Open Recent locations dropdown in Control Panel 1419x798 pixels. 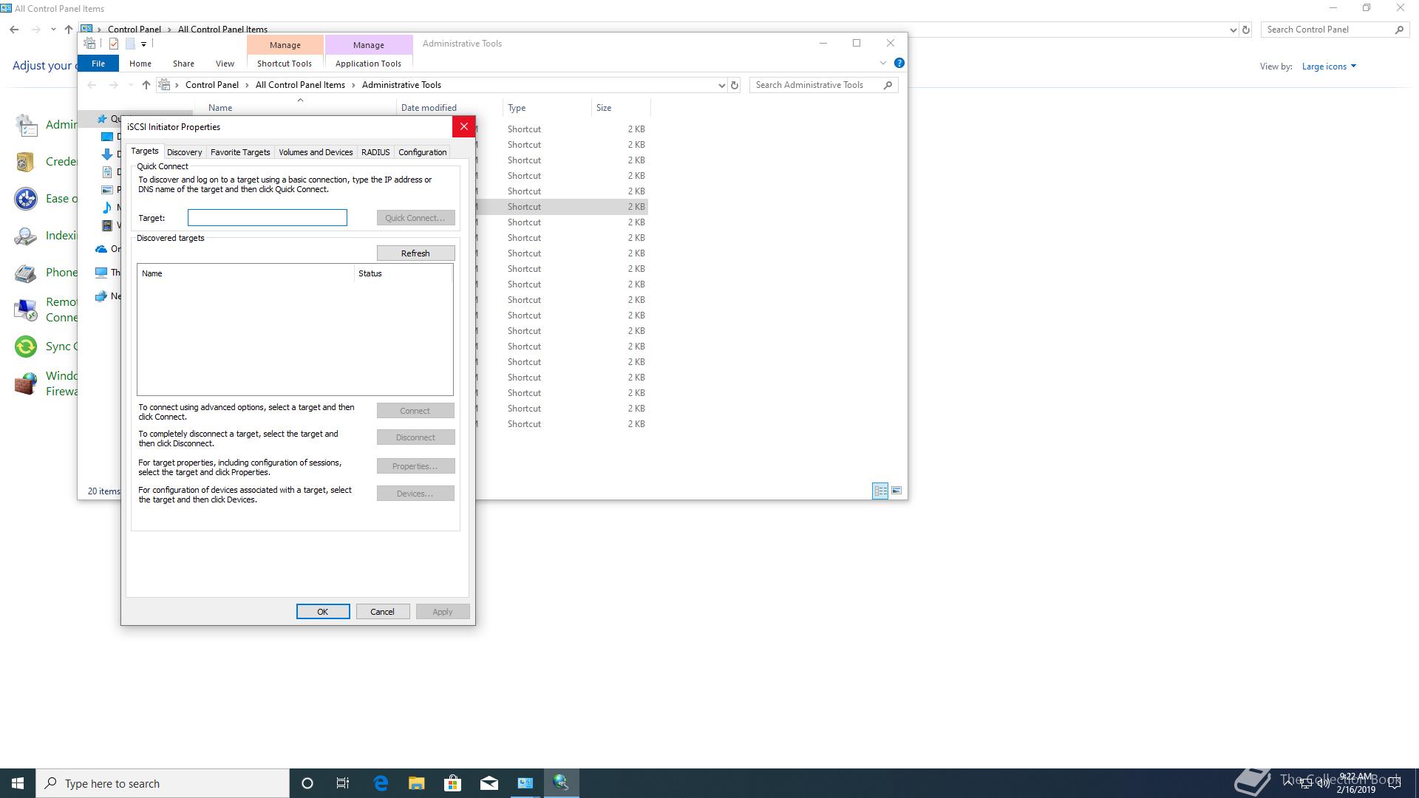(x=53, y=30)
